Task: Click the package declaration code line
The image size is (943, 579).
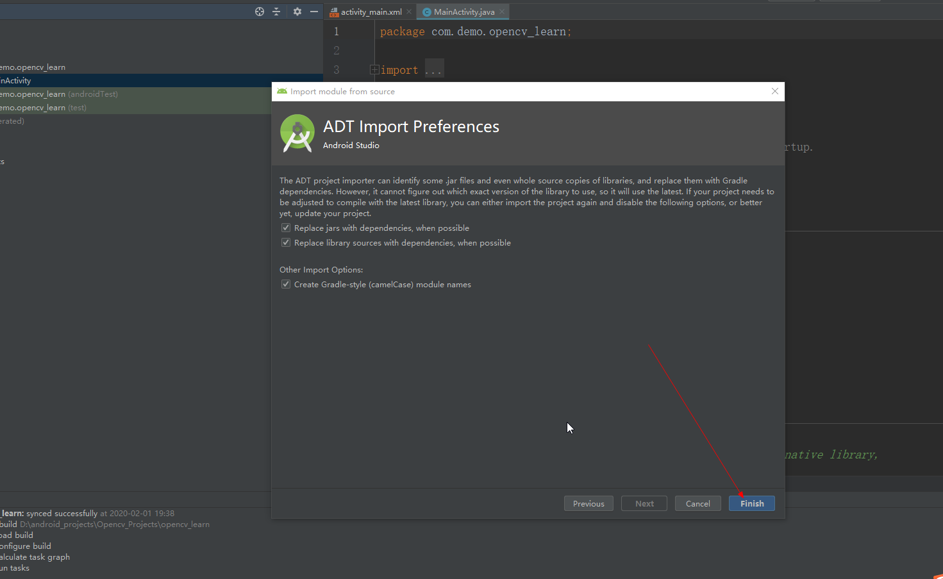Action: point(476,31)
